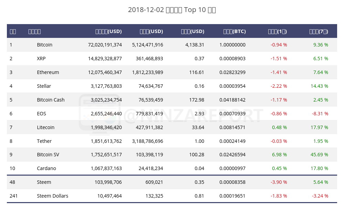The image size is (344, 210).
Task: Click the title text starting "2018-12-02"
Action: tap(172, 10)
